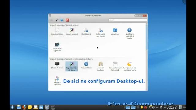Switch to second virtual desktop in pager
This screenshot has height=110, width=196.
133,107
